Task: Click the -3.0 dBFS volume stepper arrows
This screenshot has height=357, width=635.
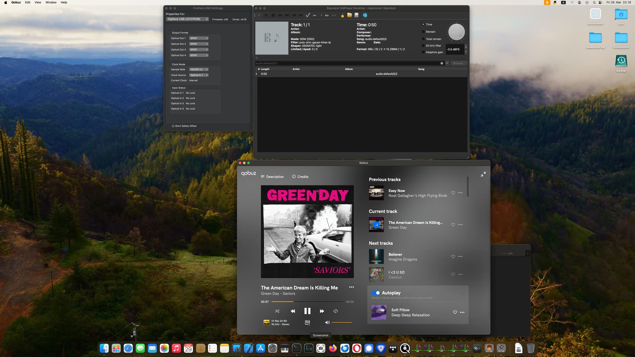Action: (466, 49)
